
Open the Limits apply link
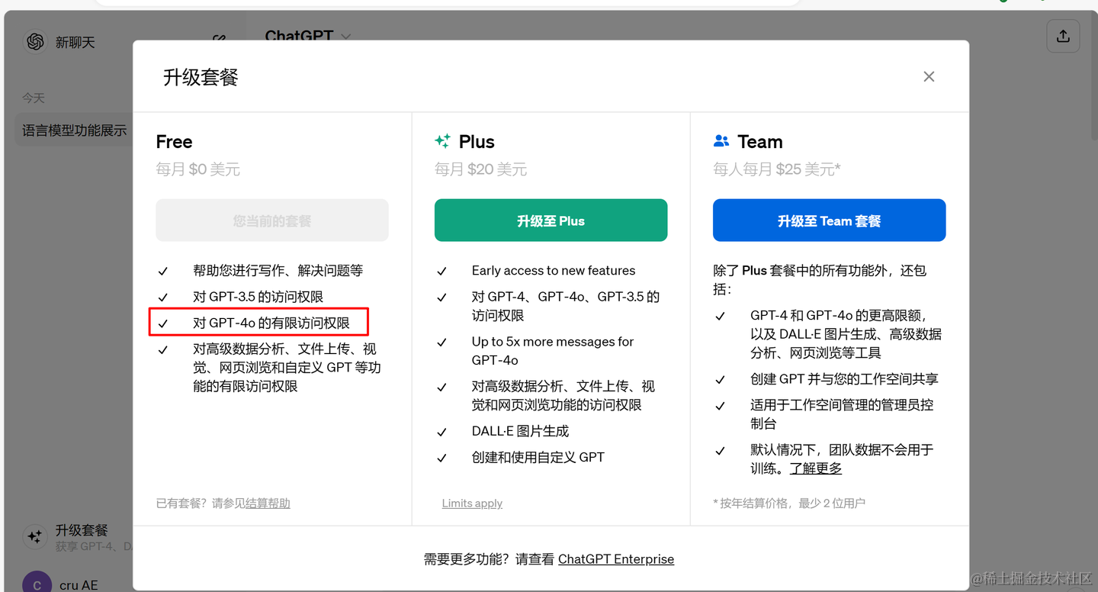click(472, 504)
